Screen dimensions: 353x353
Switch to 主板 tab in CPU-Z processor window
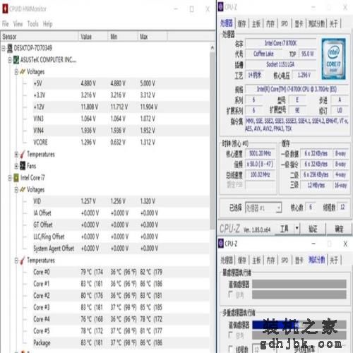pyautogui.click(x=256, y=23)
